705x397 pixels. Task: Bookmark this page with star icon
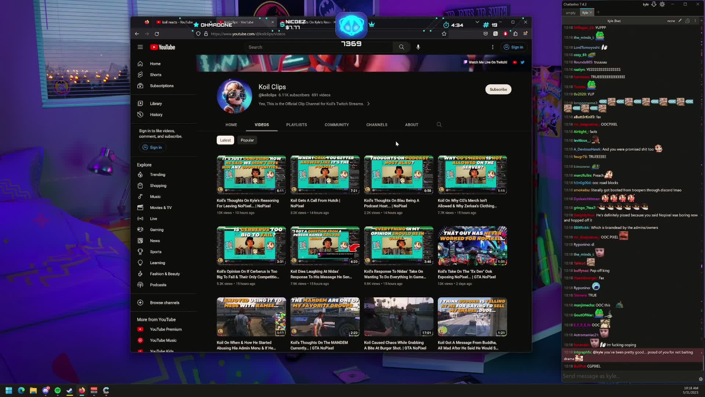click(444, 34)
